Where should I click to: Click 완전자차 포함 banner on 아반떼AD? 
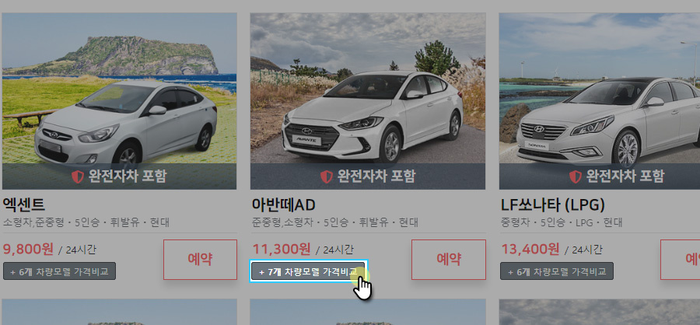coord(368,176)
